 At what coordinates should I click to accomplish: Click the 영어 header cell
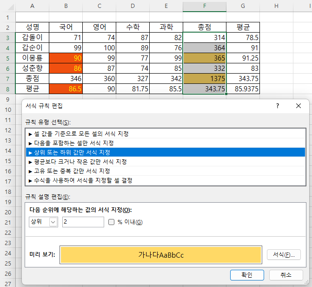(100, 27)
